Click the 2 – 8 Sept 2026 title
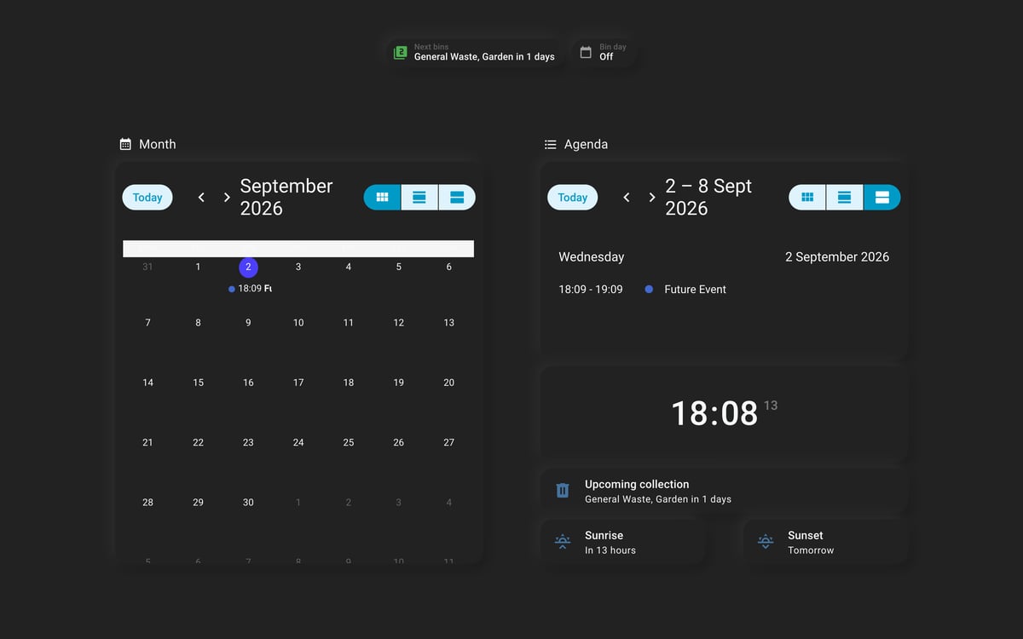The height and width of the screenshot is (639, 1023). point(708,197)
